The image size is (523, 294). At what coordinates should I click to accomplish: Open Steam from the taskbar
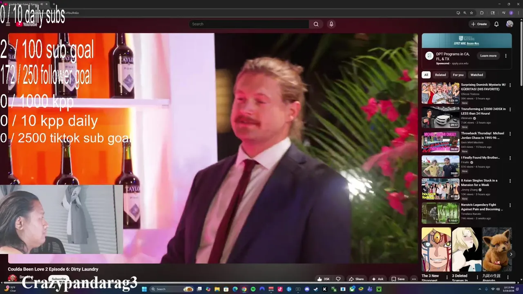[x=316, y=289]
